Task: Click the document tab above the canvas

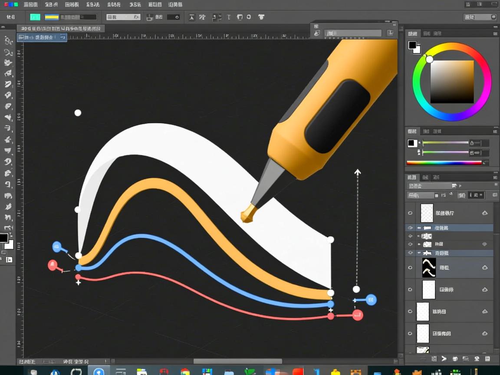Action: pos(41,38)
